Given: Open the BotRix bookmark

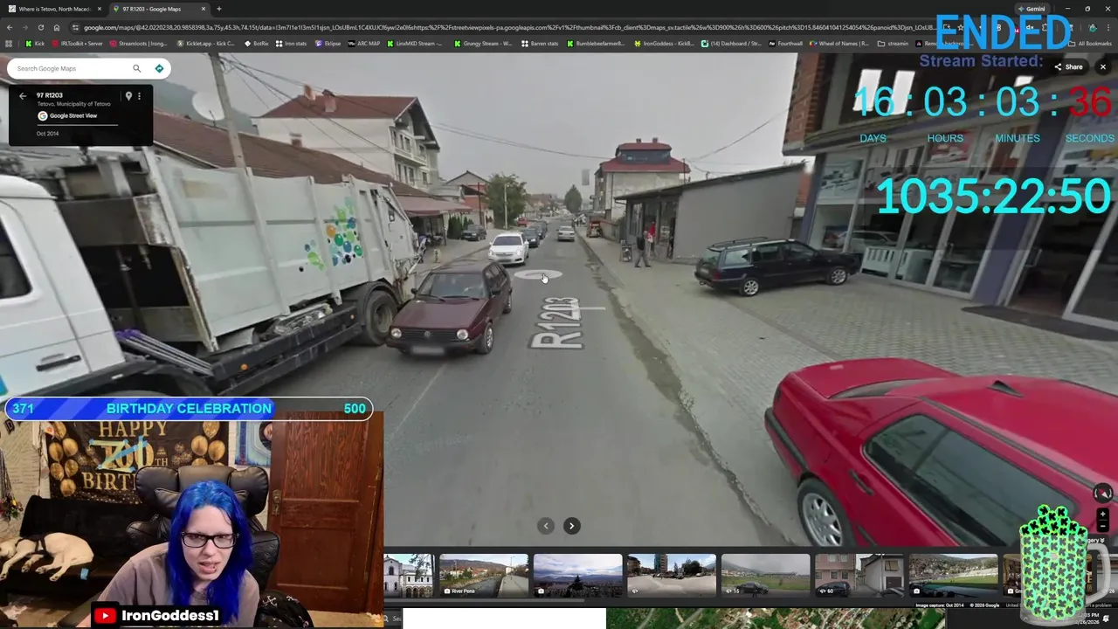Looking at the screenshot, I should (255, 44).
